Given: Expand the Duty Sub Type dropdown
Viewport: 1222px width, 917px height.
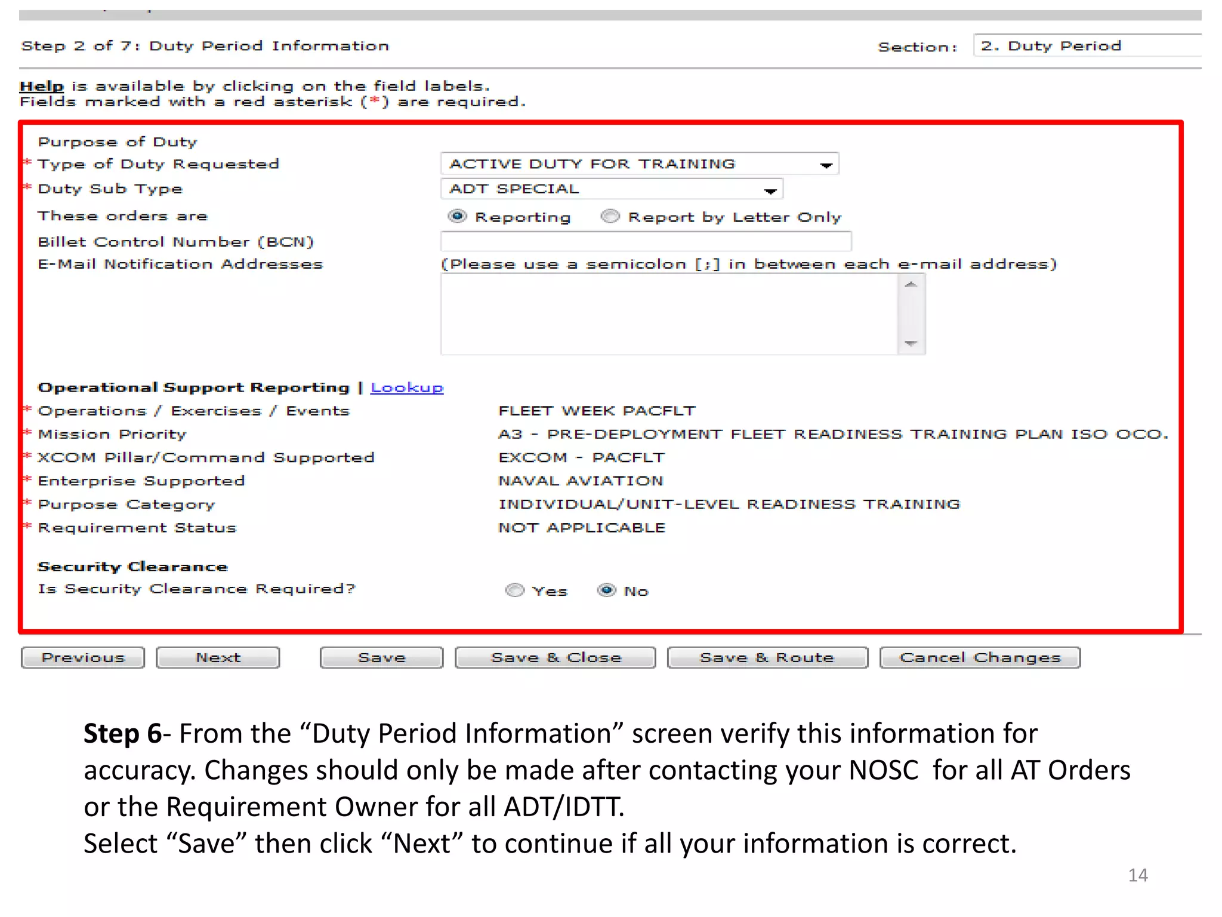Looking at the screenshot, I should coord(770,190).
